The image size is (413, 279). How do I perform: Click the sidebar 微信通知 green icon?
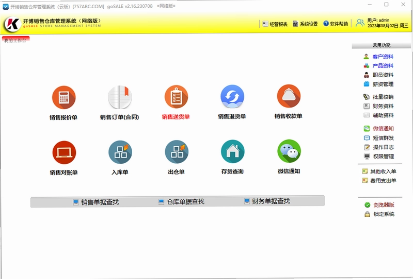(367, 128)
